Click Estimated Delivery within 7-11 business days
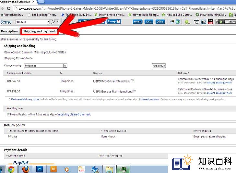 point(206,79)
